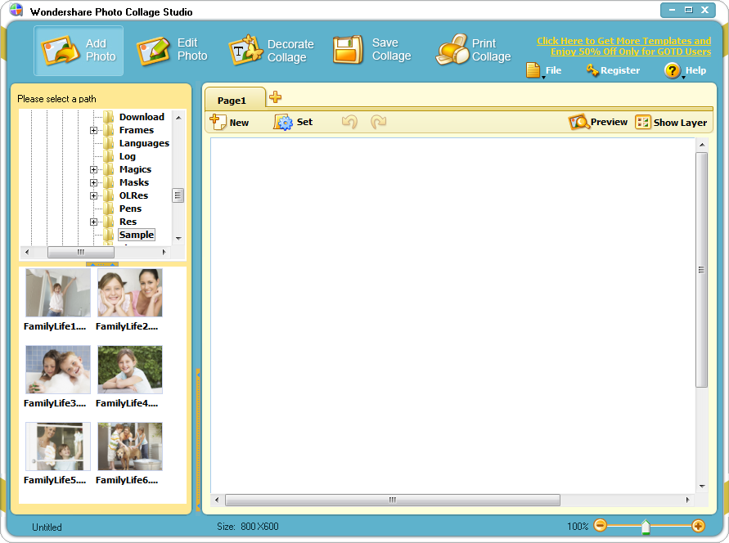The width and height of the screenshot is (729, 543).
Task: Click the New collage toolbar button
Action: [229, 122]
